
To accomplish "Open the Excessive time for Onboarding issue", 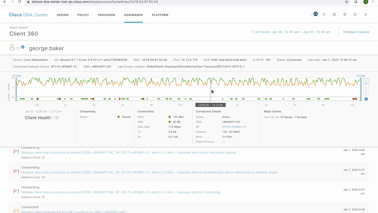I will (121, 192).
